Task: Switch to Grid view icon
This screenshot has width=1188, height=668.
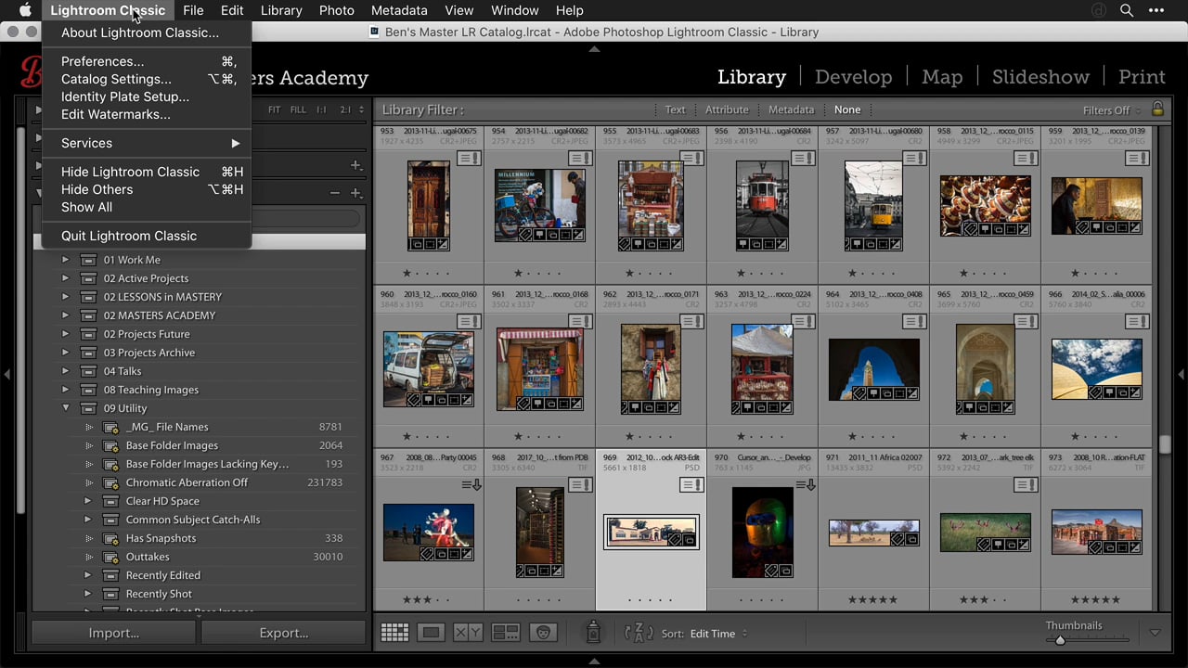Action: [x=394, y=633]
